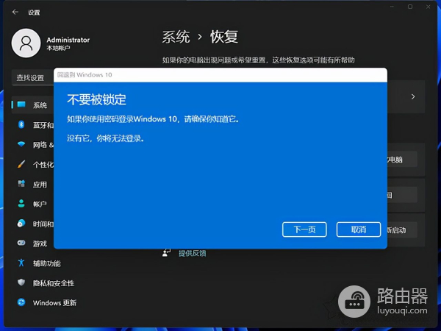Click the 回退到 Windows 10 dialog title
441x331 pixels.
tap(85, 75)
